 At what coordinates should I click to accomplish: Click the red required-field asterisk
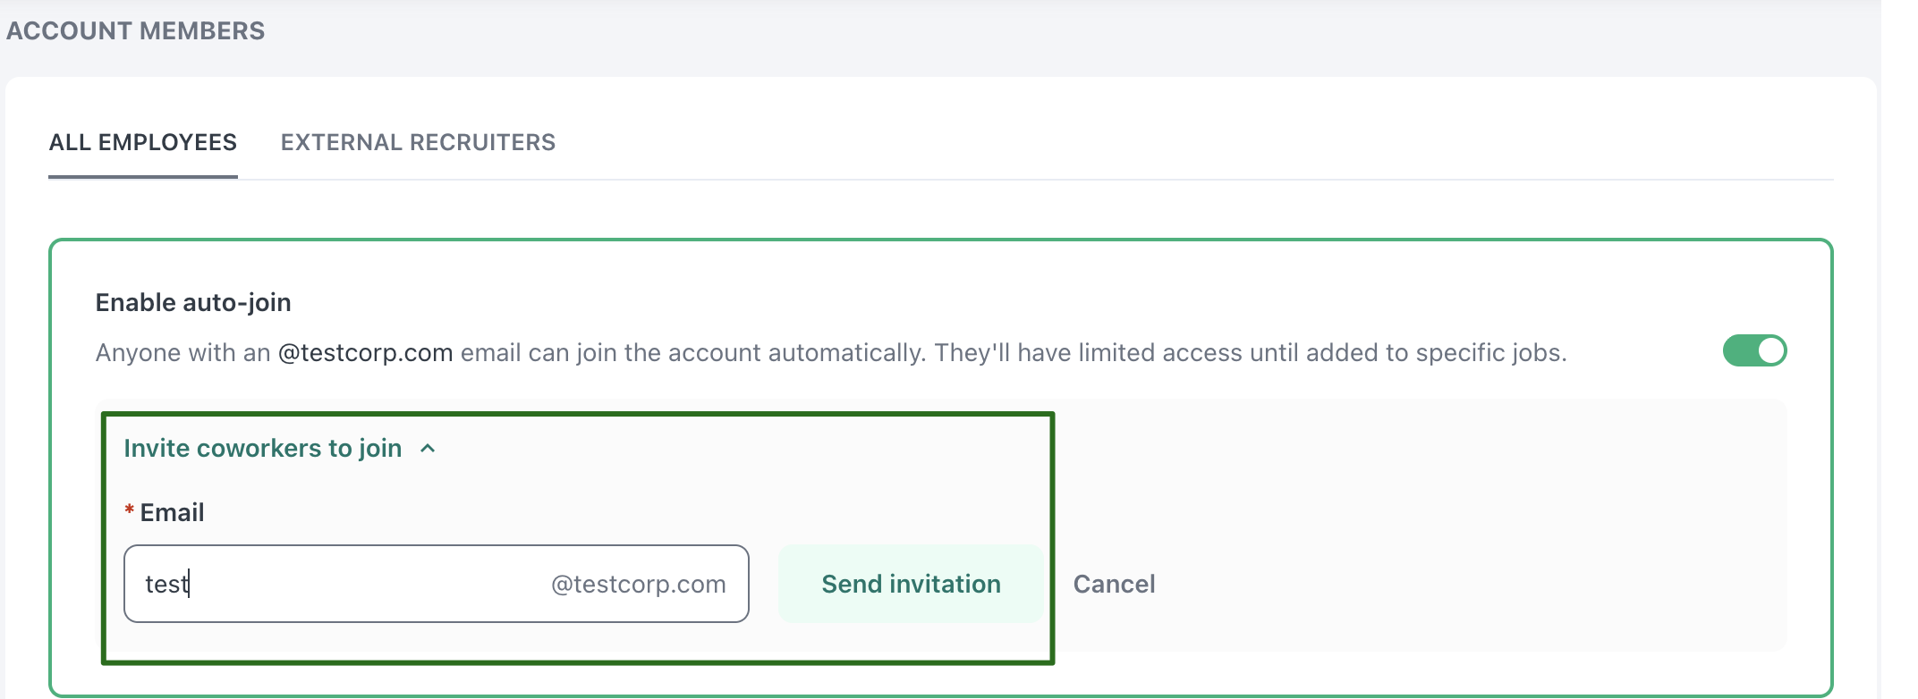pyautogui.click(x=130, y=511)
